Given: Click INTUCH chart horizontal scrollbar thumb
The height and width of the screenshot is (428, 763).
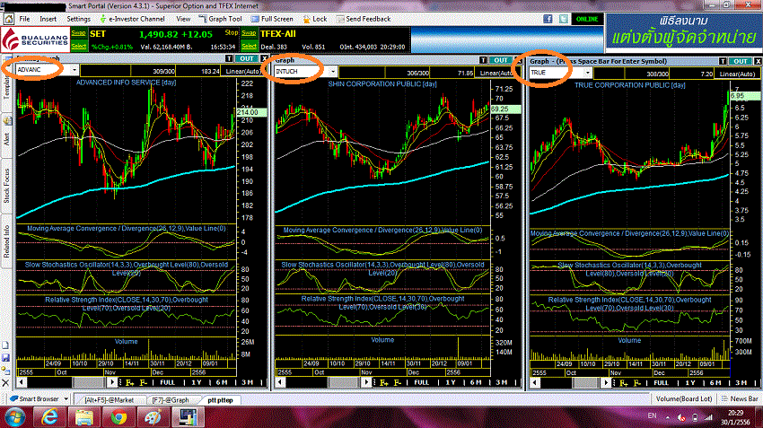Looking at the screenshot, I should click(x=345, y=382).
